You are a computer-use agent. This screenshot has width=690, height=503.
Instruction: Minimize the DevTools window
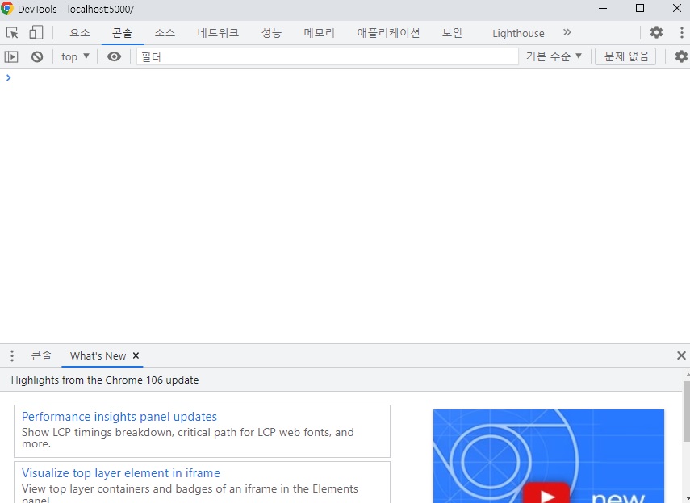pyautogui.click(x=603, y=9)
